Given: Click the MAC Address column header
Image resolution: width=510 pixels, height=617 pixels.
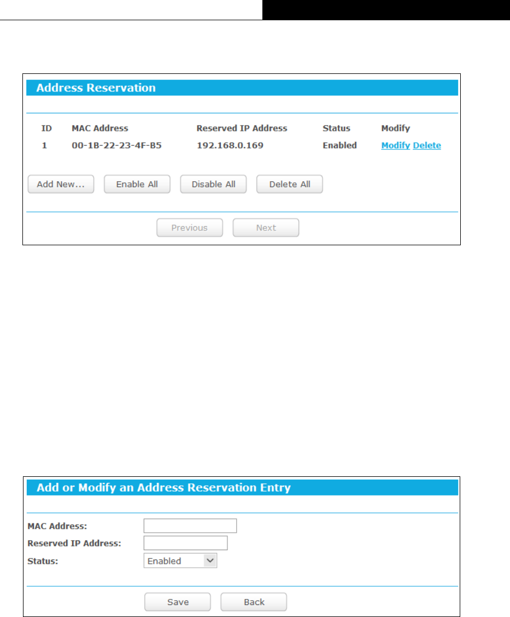Looking at the screenshot, I should [x=100, y=128].
